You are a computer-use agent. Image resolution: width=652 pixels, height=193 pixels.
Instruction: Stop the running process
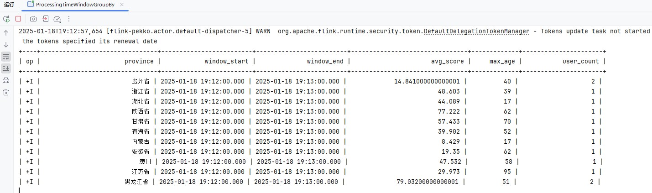click(18, 19)
